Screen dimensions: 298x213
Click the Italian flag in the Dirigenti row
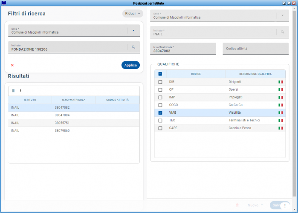[x=280, y=82]
